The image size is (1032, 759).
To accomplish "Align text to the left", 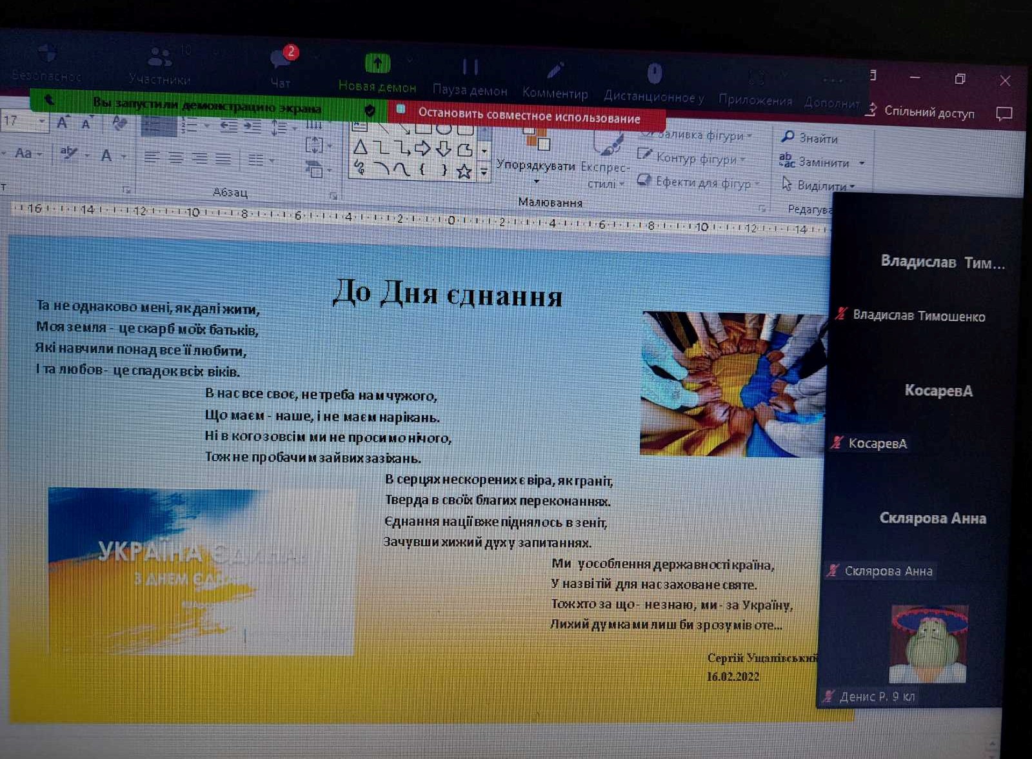I will point(152,157).
